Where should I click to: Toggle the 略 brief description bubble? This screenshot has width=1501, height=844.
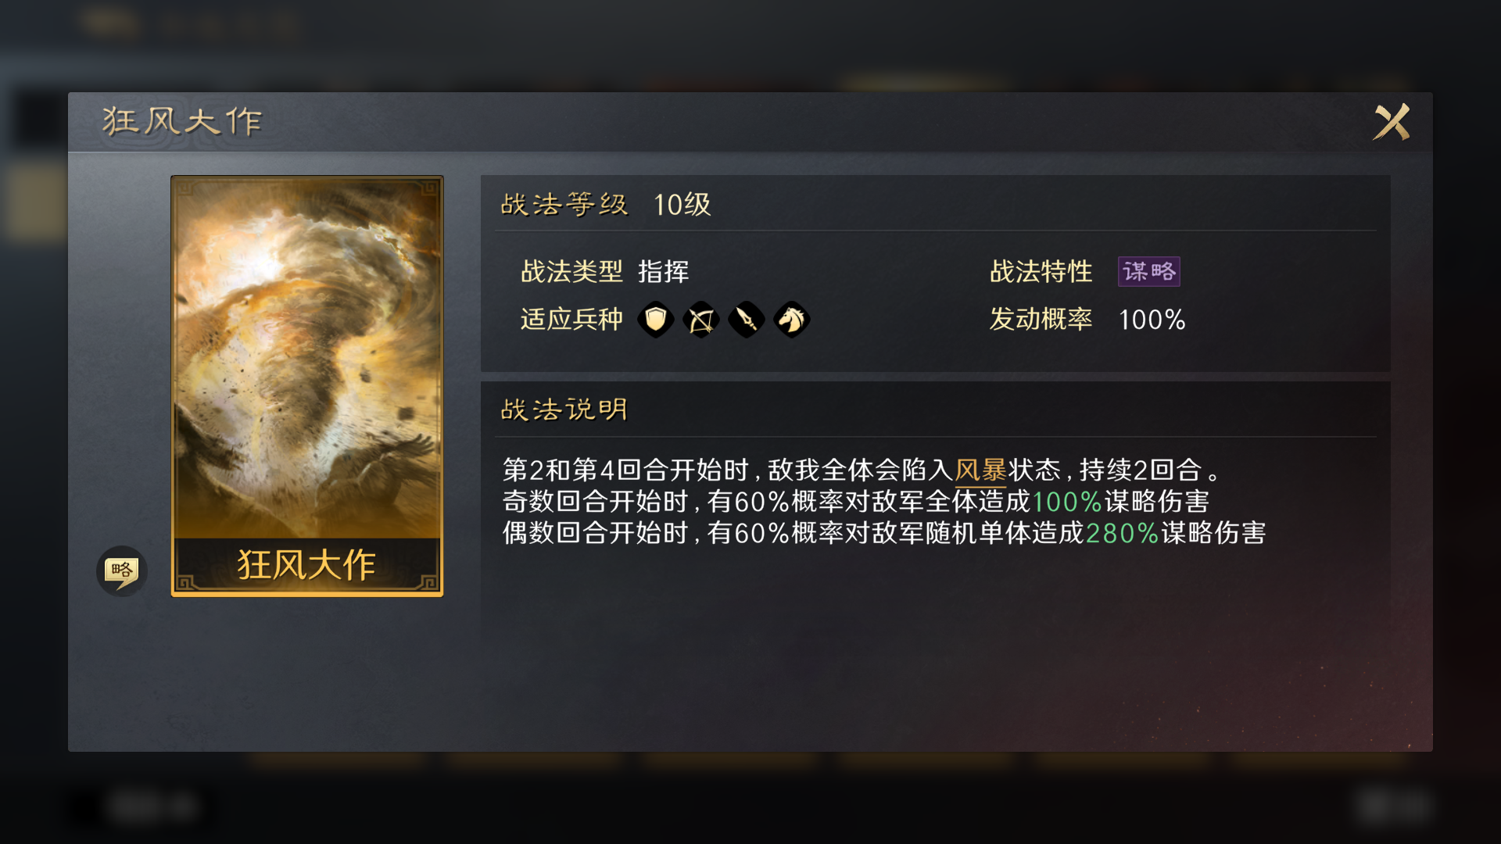121,570
